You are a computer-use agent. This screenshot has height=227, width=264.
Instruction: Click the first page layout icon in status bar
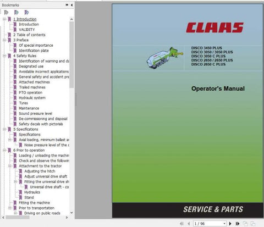click(x=245, y=224)
